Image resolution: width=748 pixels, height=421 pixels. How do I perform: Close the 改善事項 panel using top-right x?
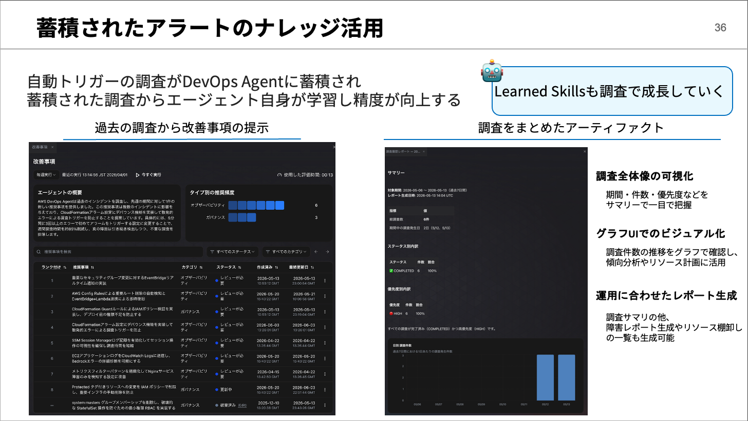pos(334,147)
